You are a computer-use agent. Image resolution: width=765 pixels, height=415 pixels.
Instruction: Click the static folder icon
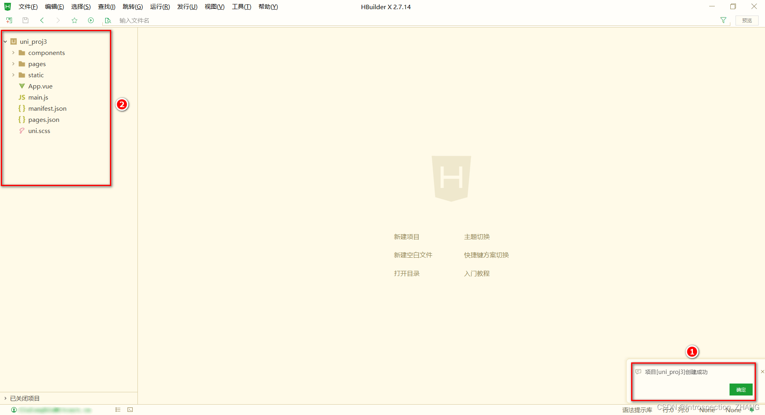click(x=22, y=75)
